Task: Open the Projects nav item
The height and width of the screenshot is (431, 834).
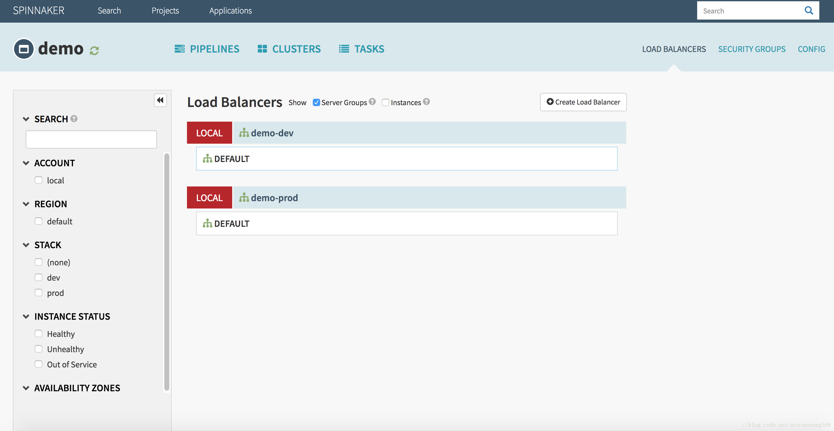Action: 166,11
